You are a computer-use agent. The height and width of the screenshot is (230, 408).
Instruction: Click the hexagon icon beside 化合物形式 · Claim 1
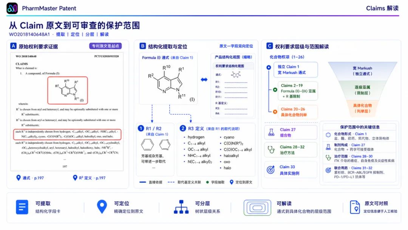pyautogui.click(x=328, y=135)
